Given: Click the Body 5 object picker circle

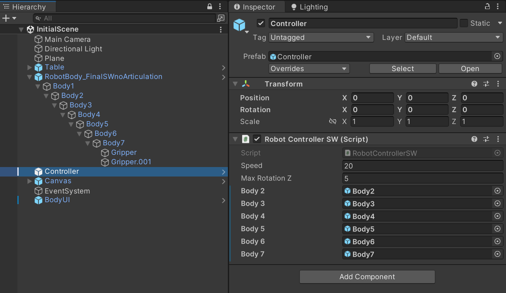Looking at the screenshot, I should click(498, 229).
